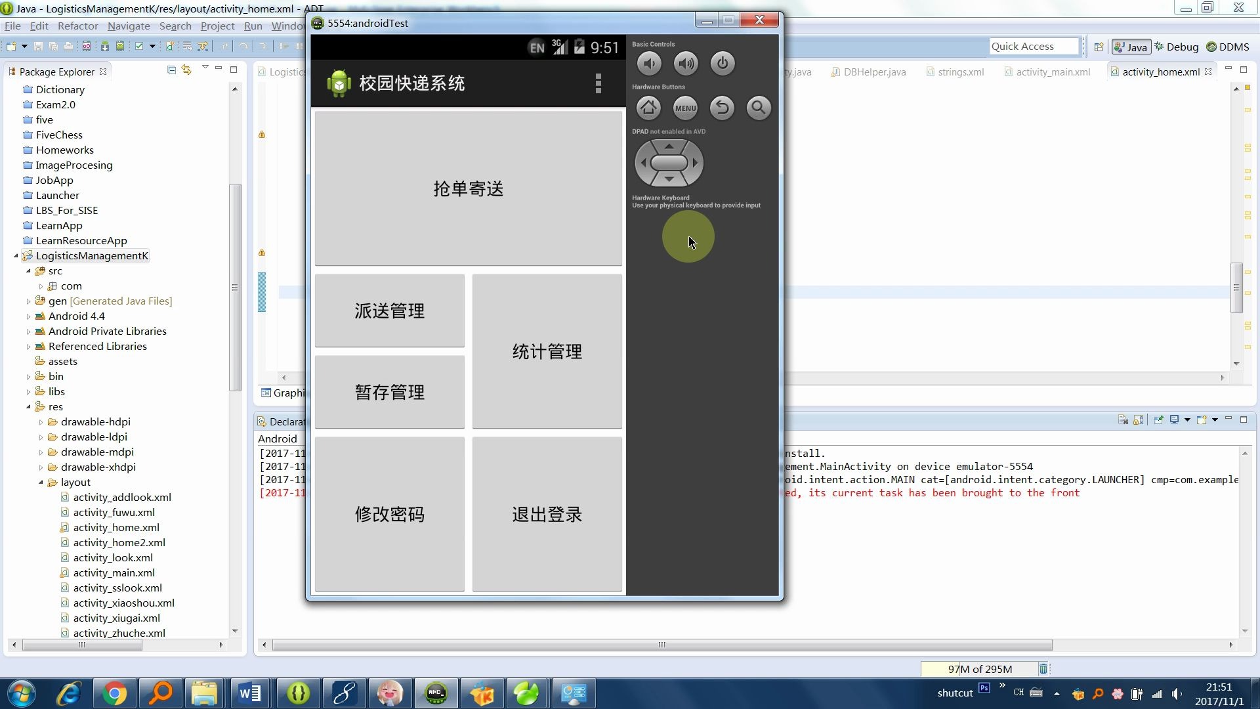Click the Back hardware button
The width and height of the screenshot is (1260, 709).
tap(722, 106)
